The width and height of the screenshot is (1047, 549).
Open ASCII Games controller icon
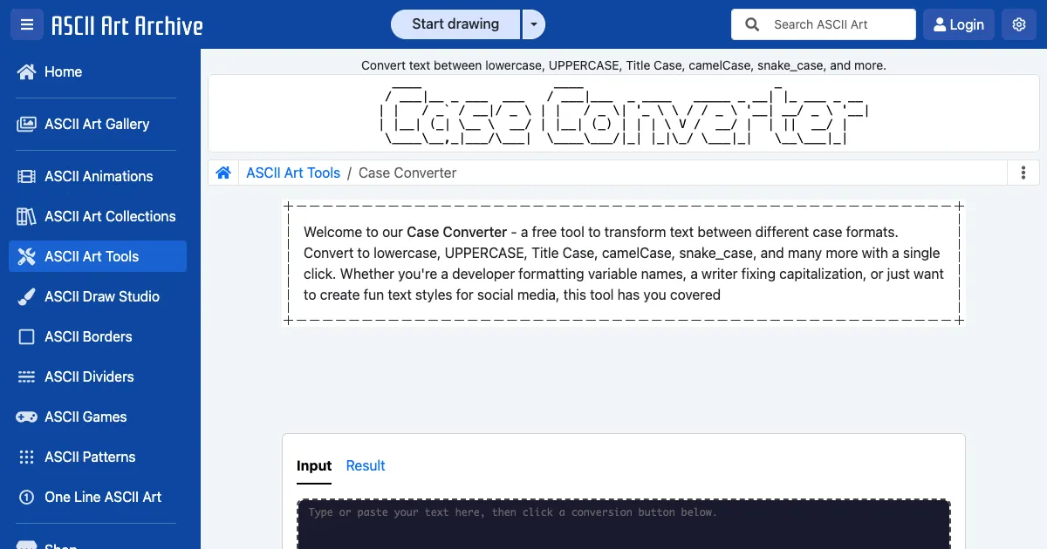[x=26, y=417]
